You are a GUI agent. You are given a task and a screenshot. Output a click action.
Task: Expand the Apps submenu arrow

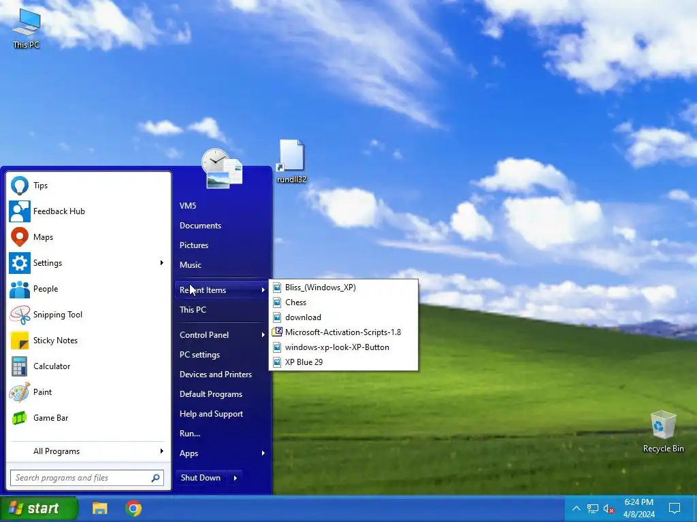pos(263,453)
